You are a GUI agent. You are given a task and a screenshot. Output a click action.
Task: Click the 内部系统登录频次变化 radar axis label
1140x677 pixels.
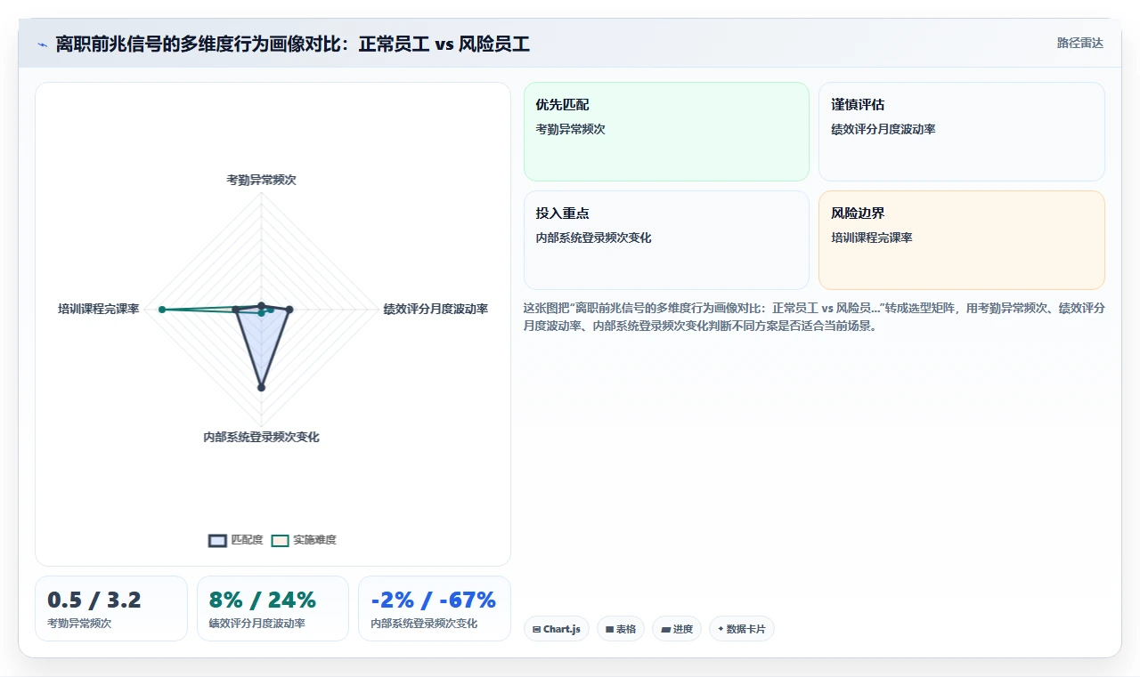click(261, 437)
